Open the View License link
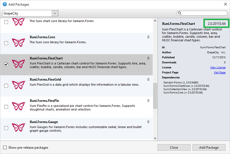Image resolution: width=230 pixels, height=154 pixels. coord(218,68)
